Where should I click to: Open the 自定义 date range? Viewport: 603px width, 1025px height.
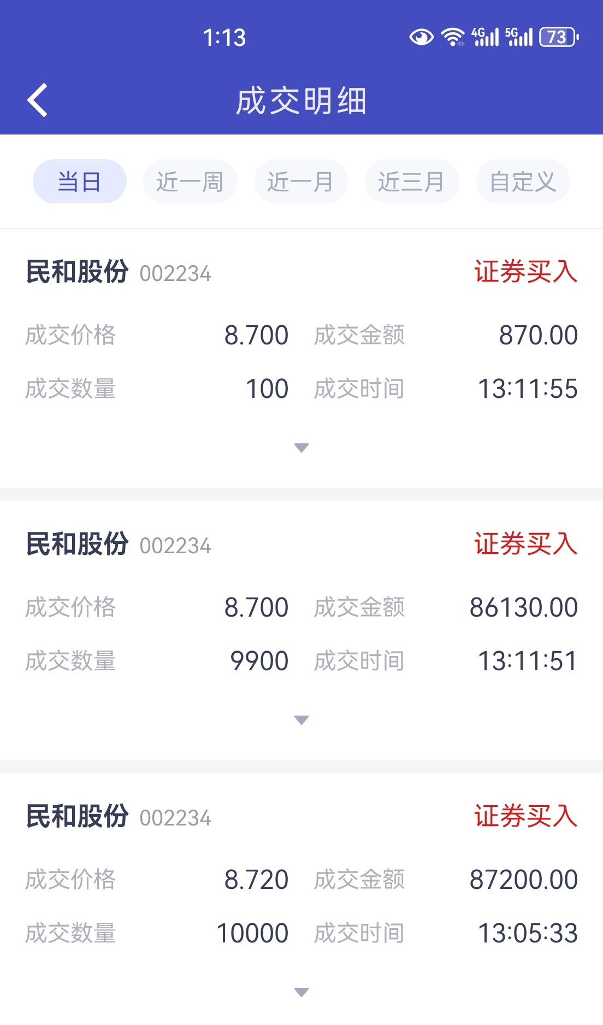pyautogui.click(x=523, y=181)
